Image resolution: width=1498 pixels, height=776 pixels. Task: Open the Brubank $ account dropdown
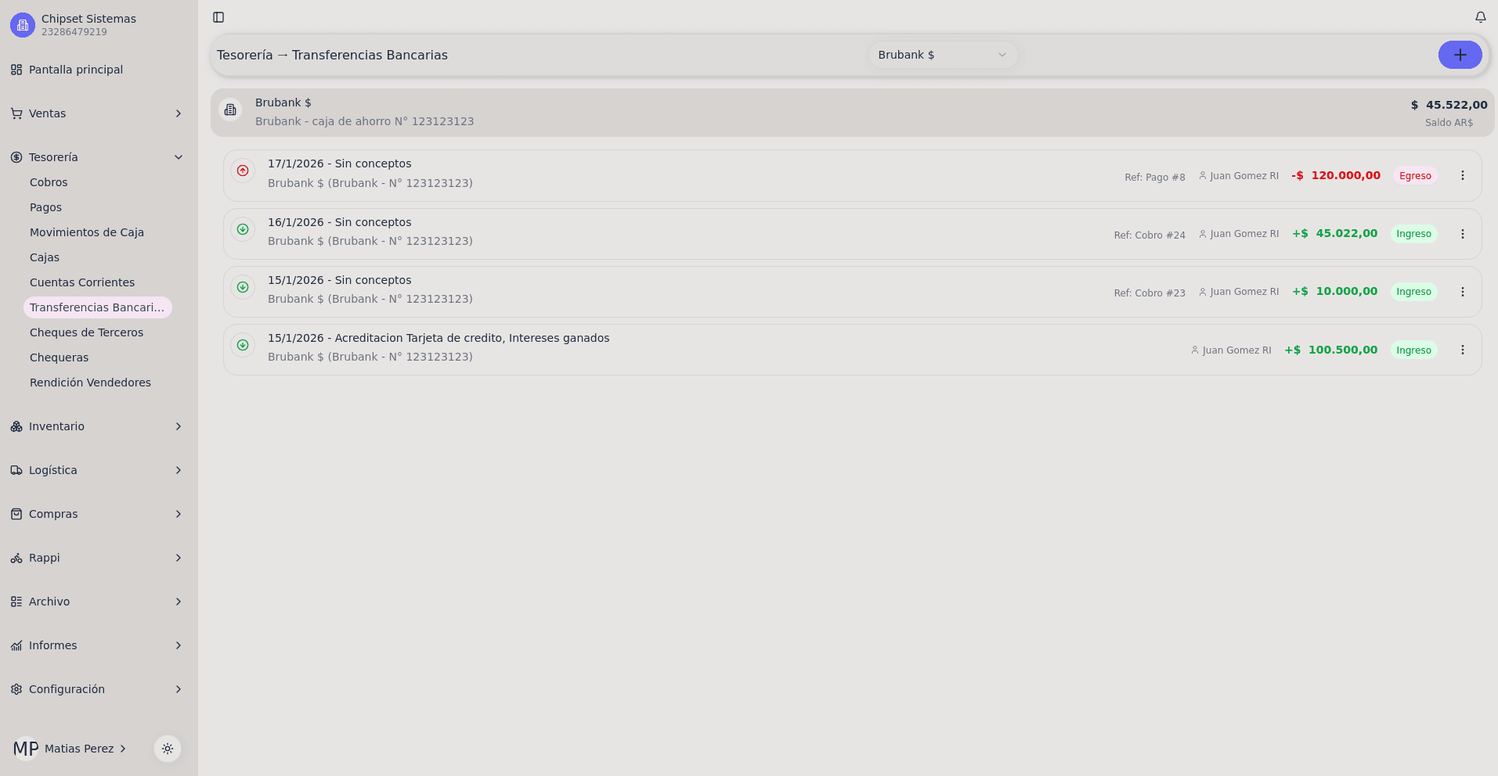pos(942,55)
